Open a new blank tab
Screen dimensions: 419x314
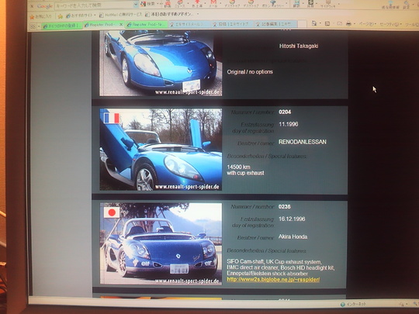point(303,24)
